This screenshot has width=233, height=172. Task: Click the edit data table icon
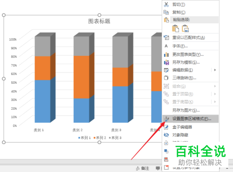pos(166,70)
